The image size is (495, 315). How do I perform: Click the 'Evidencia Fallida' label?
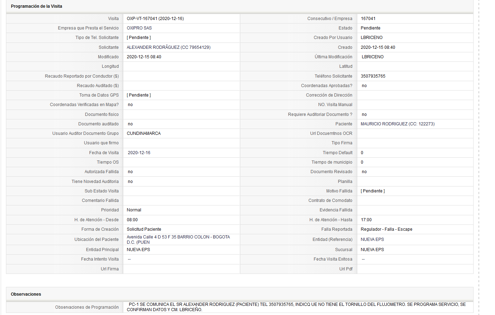coord(336,210)
